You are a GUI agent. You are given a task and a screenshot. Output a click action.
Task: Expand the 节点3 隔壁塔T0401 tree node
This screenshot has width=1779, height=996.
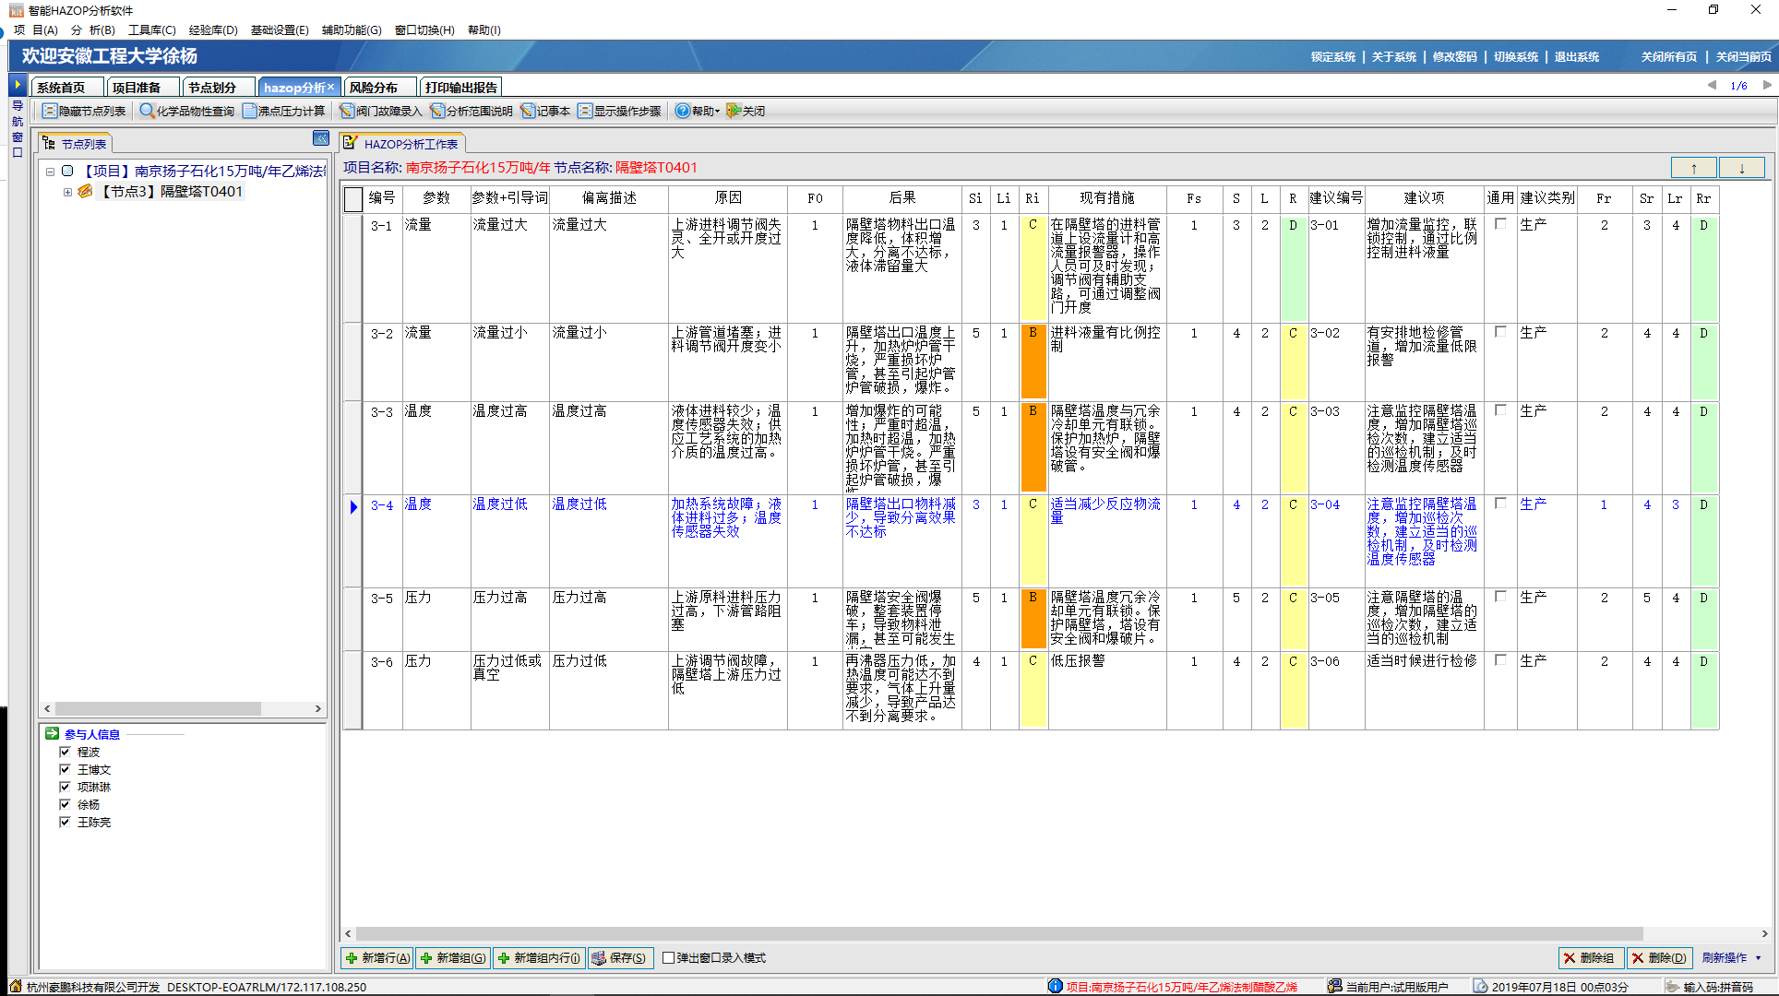coord(67,192)
